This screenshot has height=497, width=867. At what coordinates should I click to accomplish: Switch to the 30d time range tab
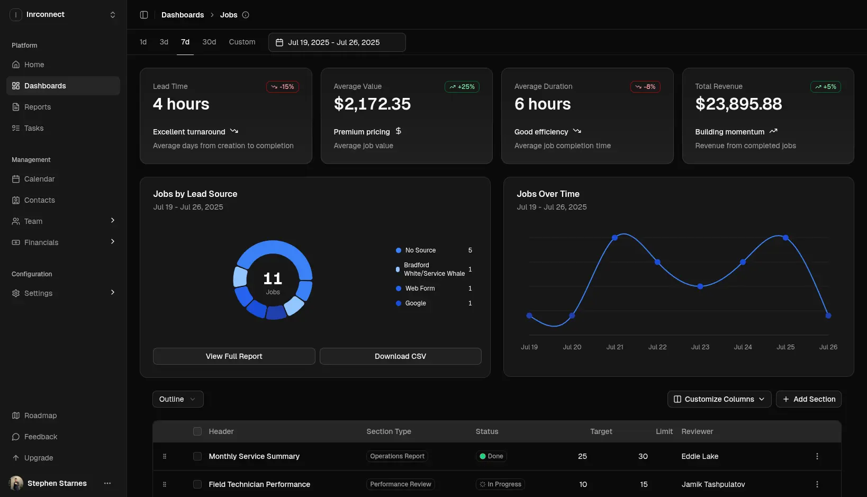tap(209, 42)
